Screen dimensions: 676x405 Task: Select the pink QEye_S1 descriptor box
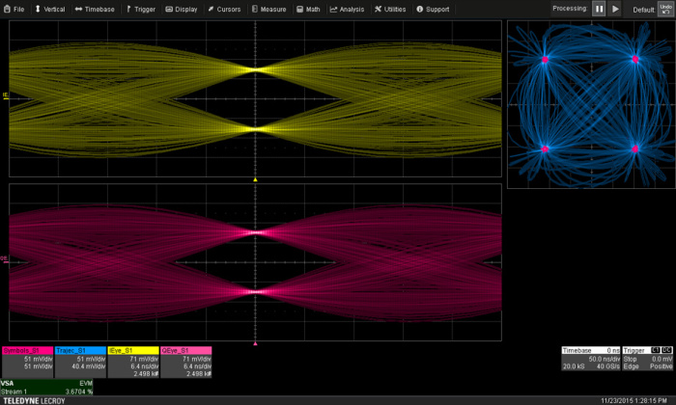tap(185, 363)
